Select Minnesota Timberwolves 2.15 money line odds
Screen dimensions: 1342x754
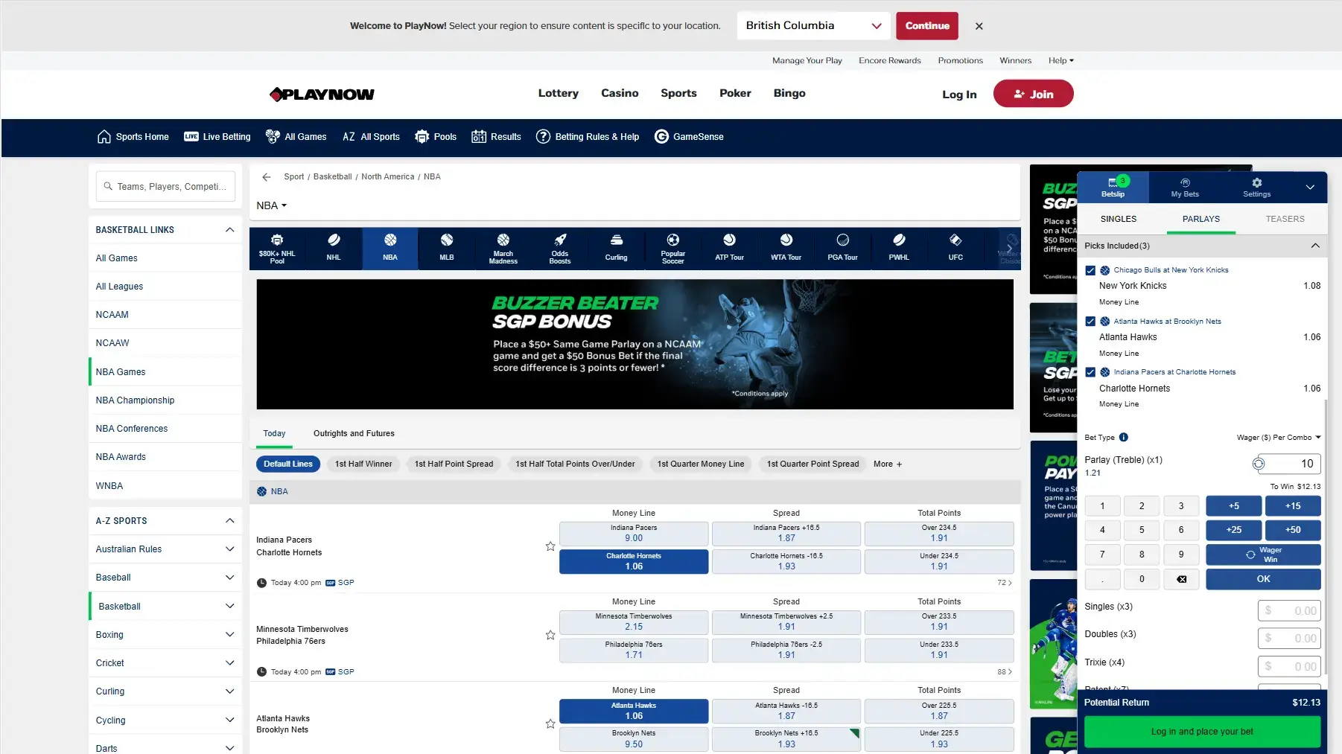coord(634,622)
